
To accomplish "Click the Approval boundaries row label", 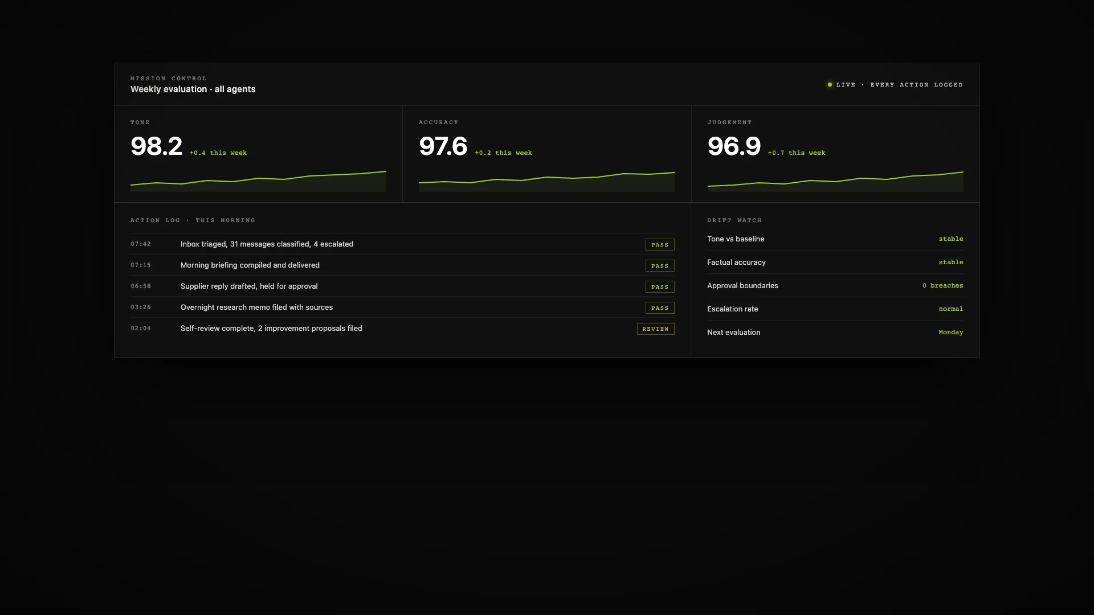I will tap(742, 285).
